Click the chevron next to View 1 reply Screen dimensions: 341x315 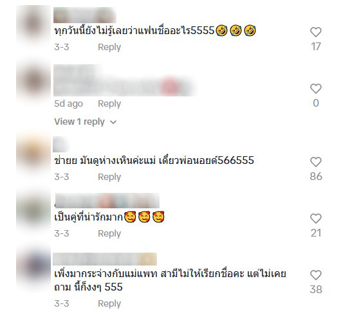113,122
